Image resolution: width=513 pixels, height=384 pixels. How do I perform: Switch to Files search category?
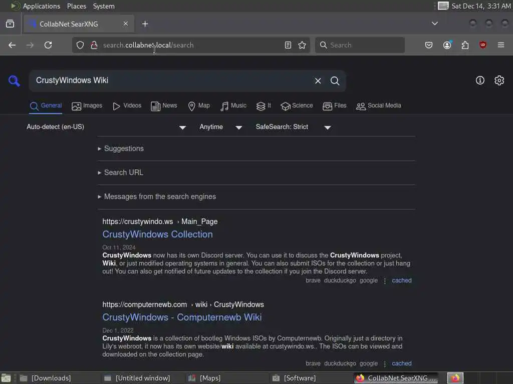click(x=334, y=106)
